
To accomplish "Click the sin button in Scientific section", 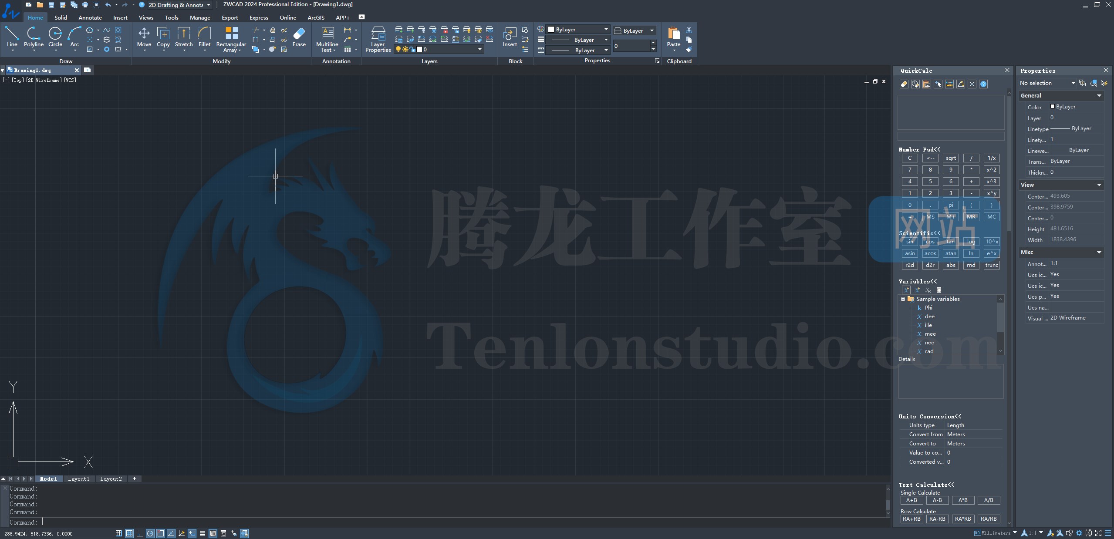I will click(x=910, y=242).
